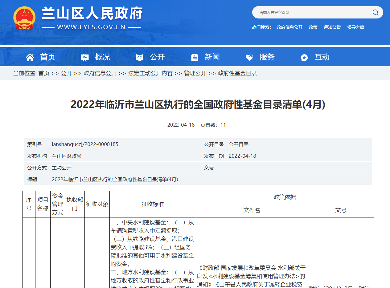Viewport: 390px width, 288px height.
Task: Click the 主动公开 disclosure method value
Action: [62, 168]
